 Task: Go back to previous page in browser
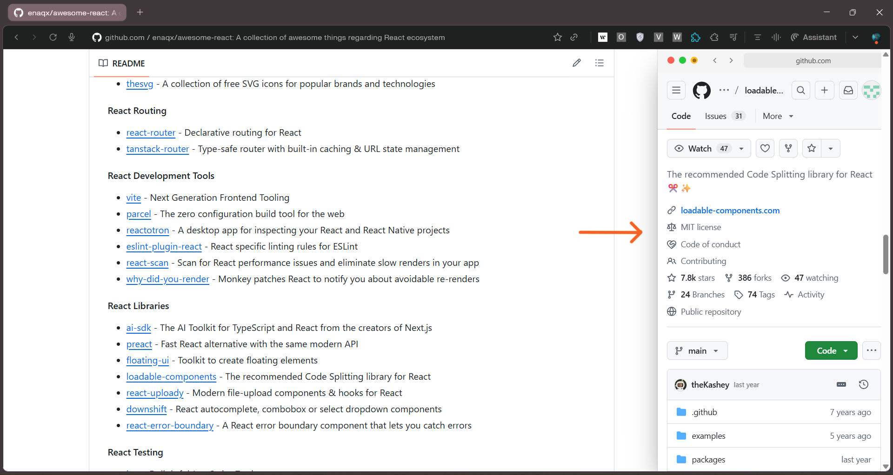tap(16, 37)
